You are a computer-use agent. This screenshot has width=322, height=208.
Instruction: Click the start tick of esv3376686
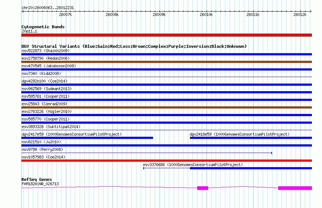click(144, 168)
